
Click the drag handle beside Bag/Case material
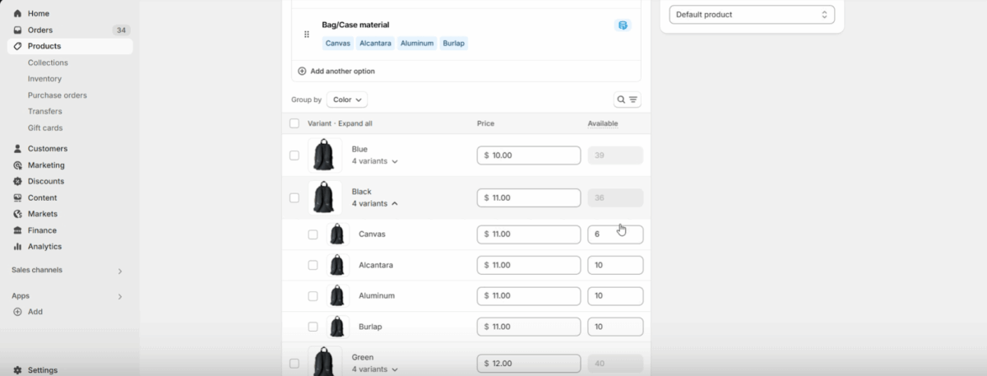click(307, 35)
